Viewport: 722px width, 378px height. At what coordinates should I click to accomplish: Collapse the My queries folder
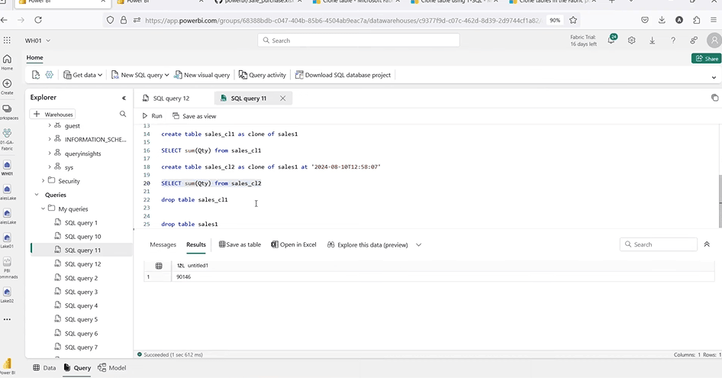pyautogui.click(x=43, y=208)
